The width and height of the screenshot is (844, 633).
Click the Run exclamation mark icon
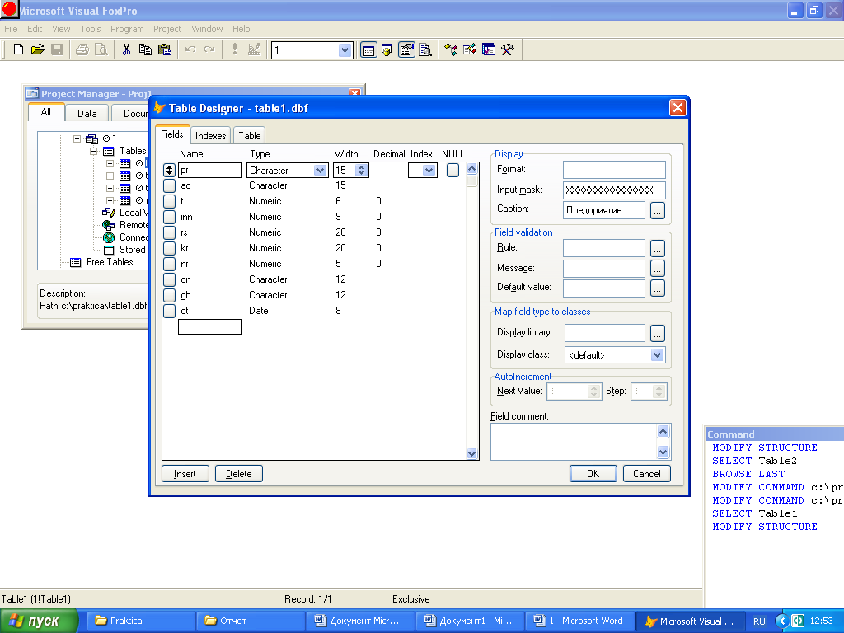[x=235, y=50]
